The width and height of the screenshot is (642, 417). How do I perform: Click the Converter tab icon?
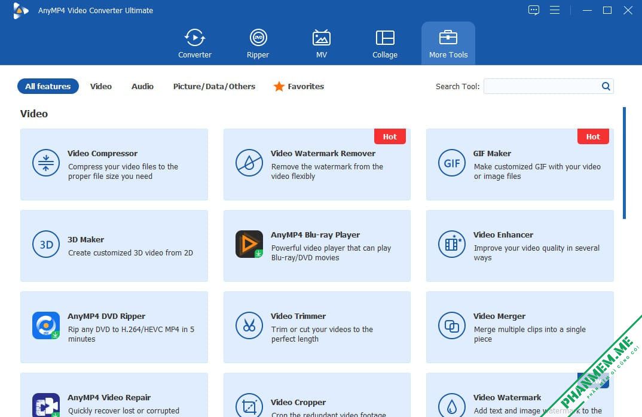[x=195, y=38]
